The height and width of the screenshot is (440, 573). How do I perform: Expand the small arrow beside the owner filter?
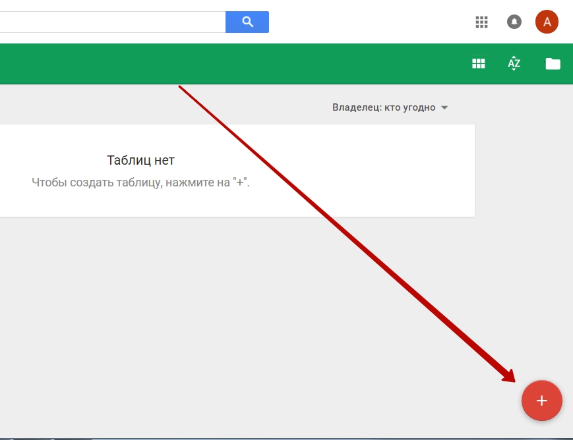[444, 108]
